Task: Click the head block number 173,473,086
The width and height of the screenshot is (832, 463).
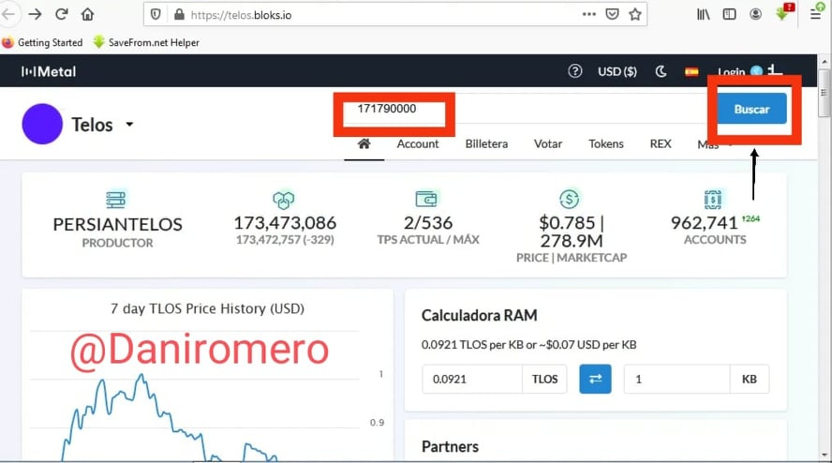Action: pyautogui.click(x=285, y=222)
